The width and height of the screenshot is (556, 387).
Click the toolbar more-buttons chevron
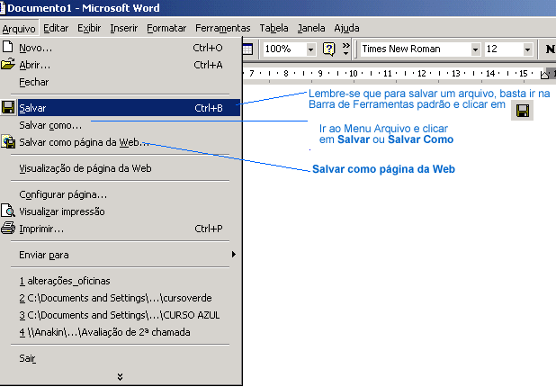tap(345, 49)
